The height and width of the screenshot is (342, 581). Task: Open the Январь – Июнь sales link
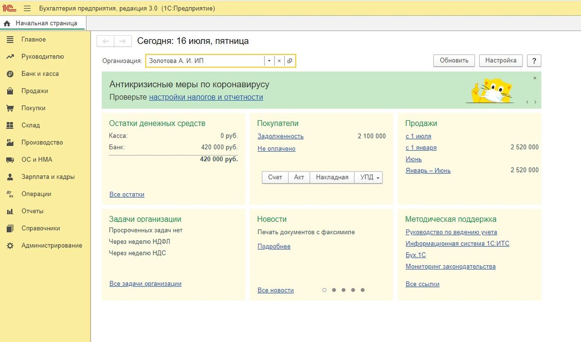pos(428,171)
